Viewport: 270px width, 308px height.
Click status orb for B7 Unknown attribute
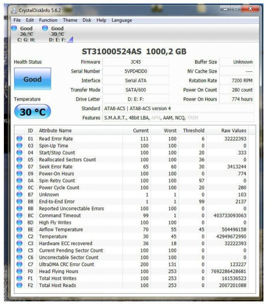(20, 194)
